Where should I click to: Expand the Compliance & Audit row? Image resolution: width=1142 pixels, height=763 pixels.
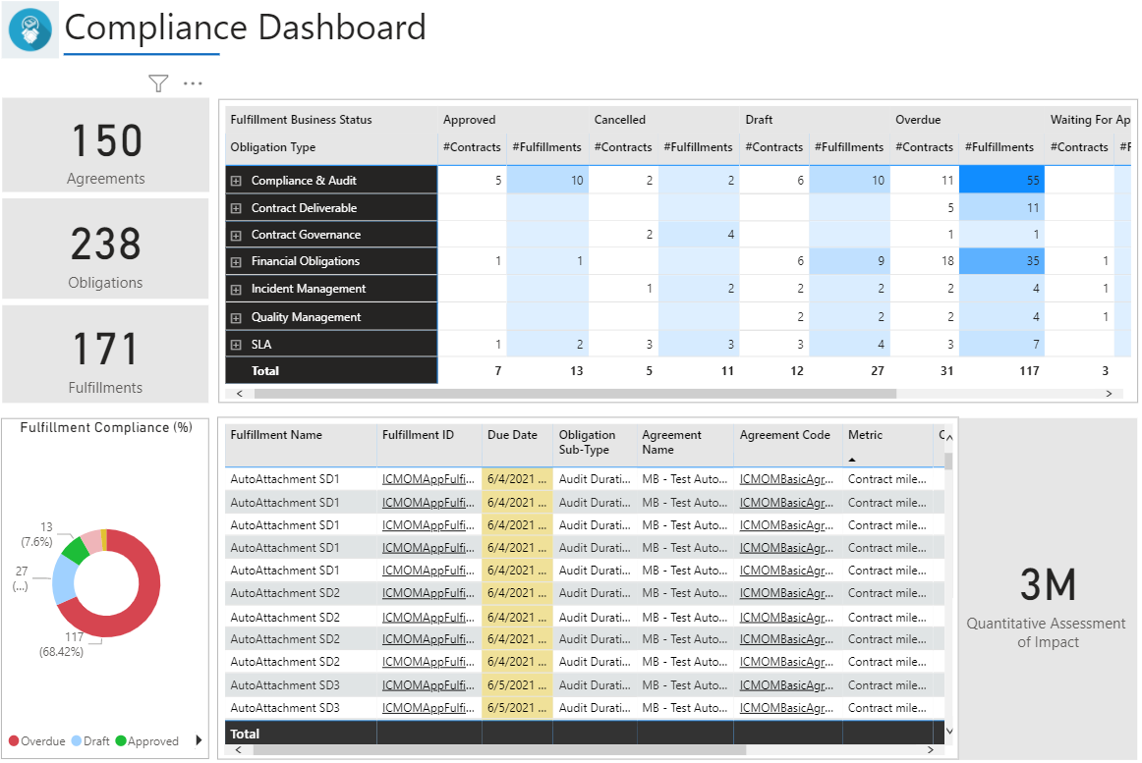pyautogui.click(x=236, y=181)
